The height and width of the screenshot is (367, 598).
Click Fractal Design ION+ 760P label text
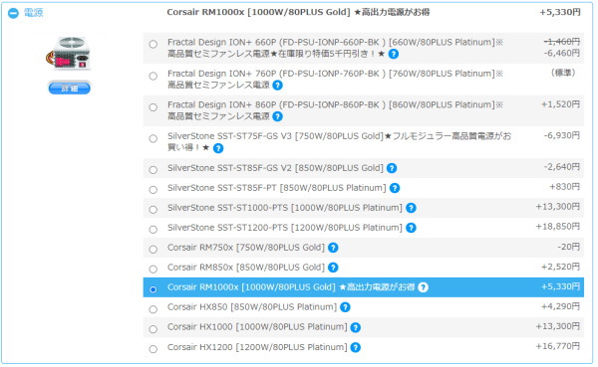click(335, 80)
